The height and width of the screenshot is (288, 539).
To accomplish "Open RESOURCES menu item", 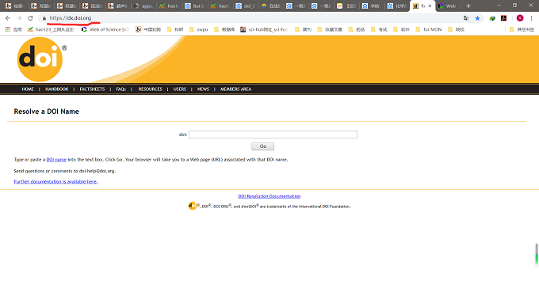I will 150,89.
